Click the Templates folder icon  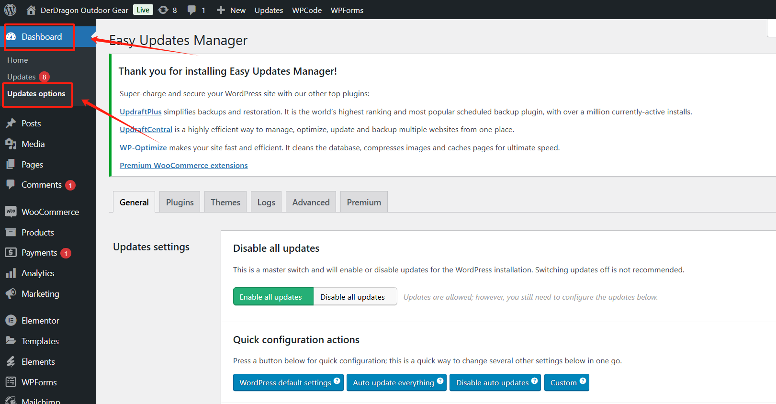pos(11,340)
